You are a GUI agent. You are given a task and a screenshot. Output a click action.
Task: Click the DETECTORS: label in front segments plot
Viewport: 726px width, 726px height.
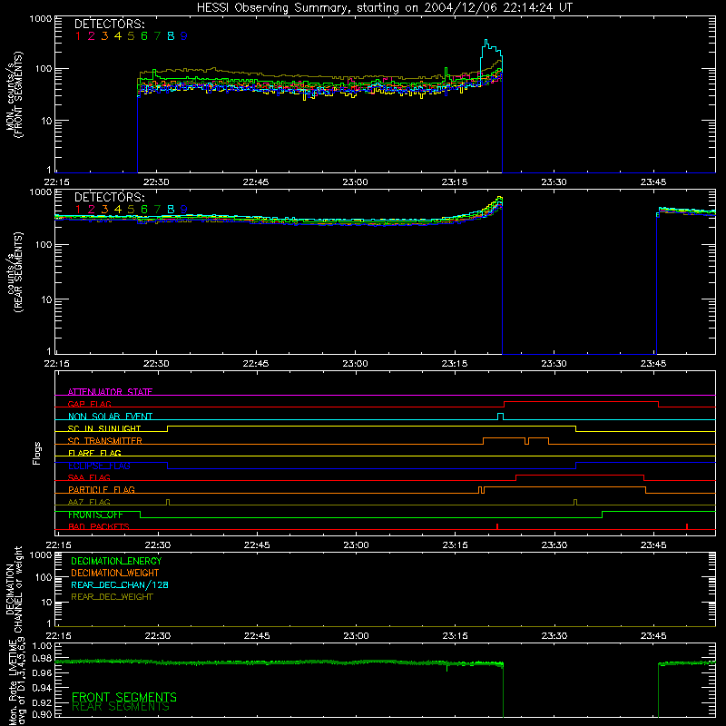point(109,25)
